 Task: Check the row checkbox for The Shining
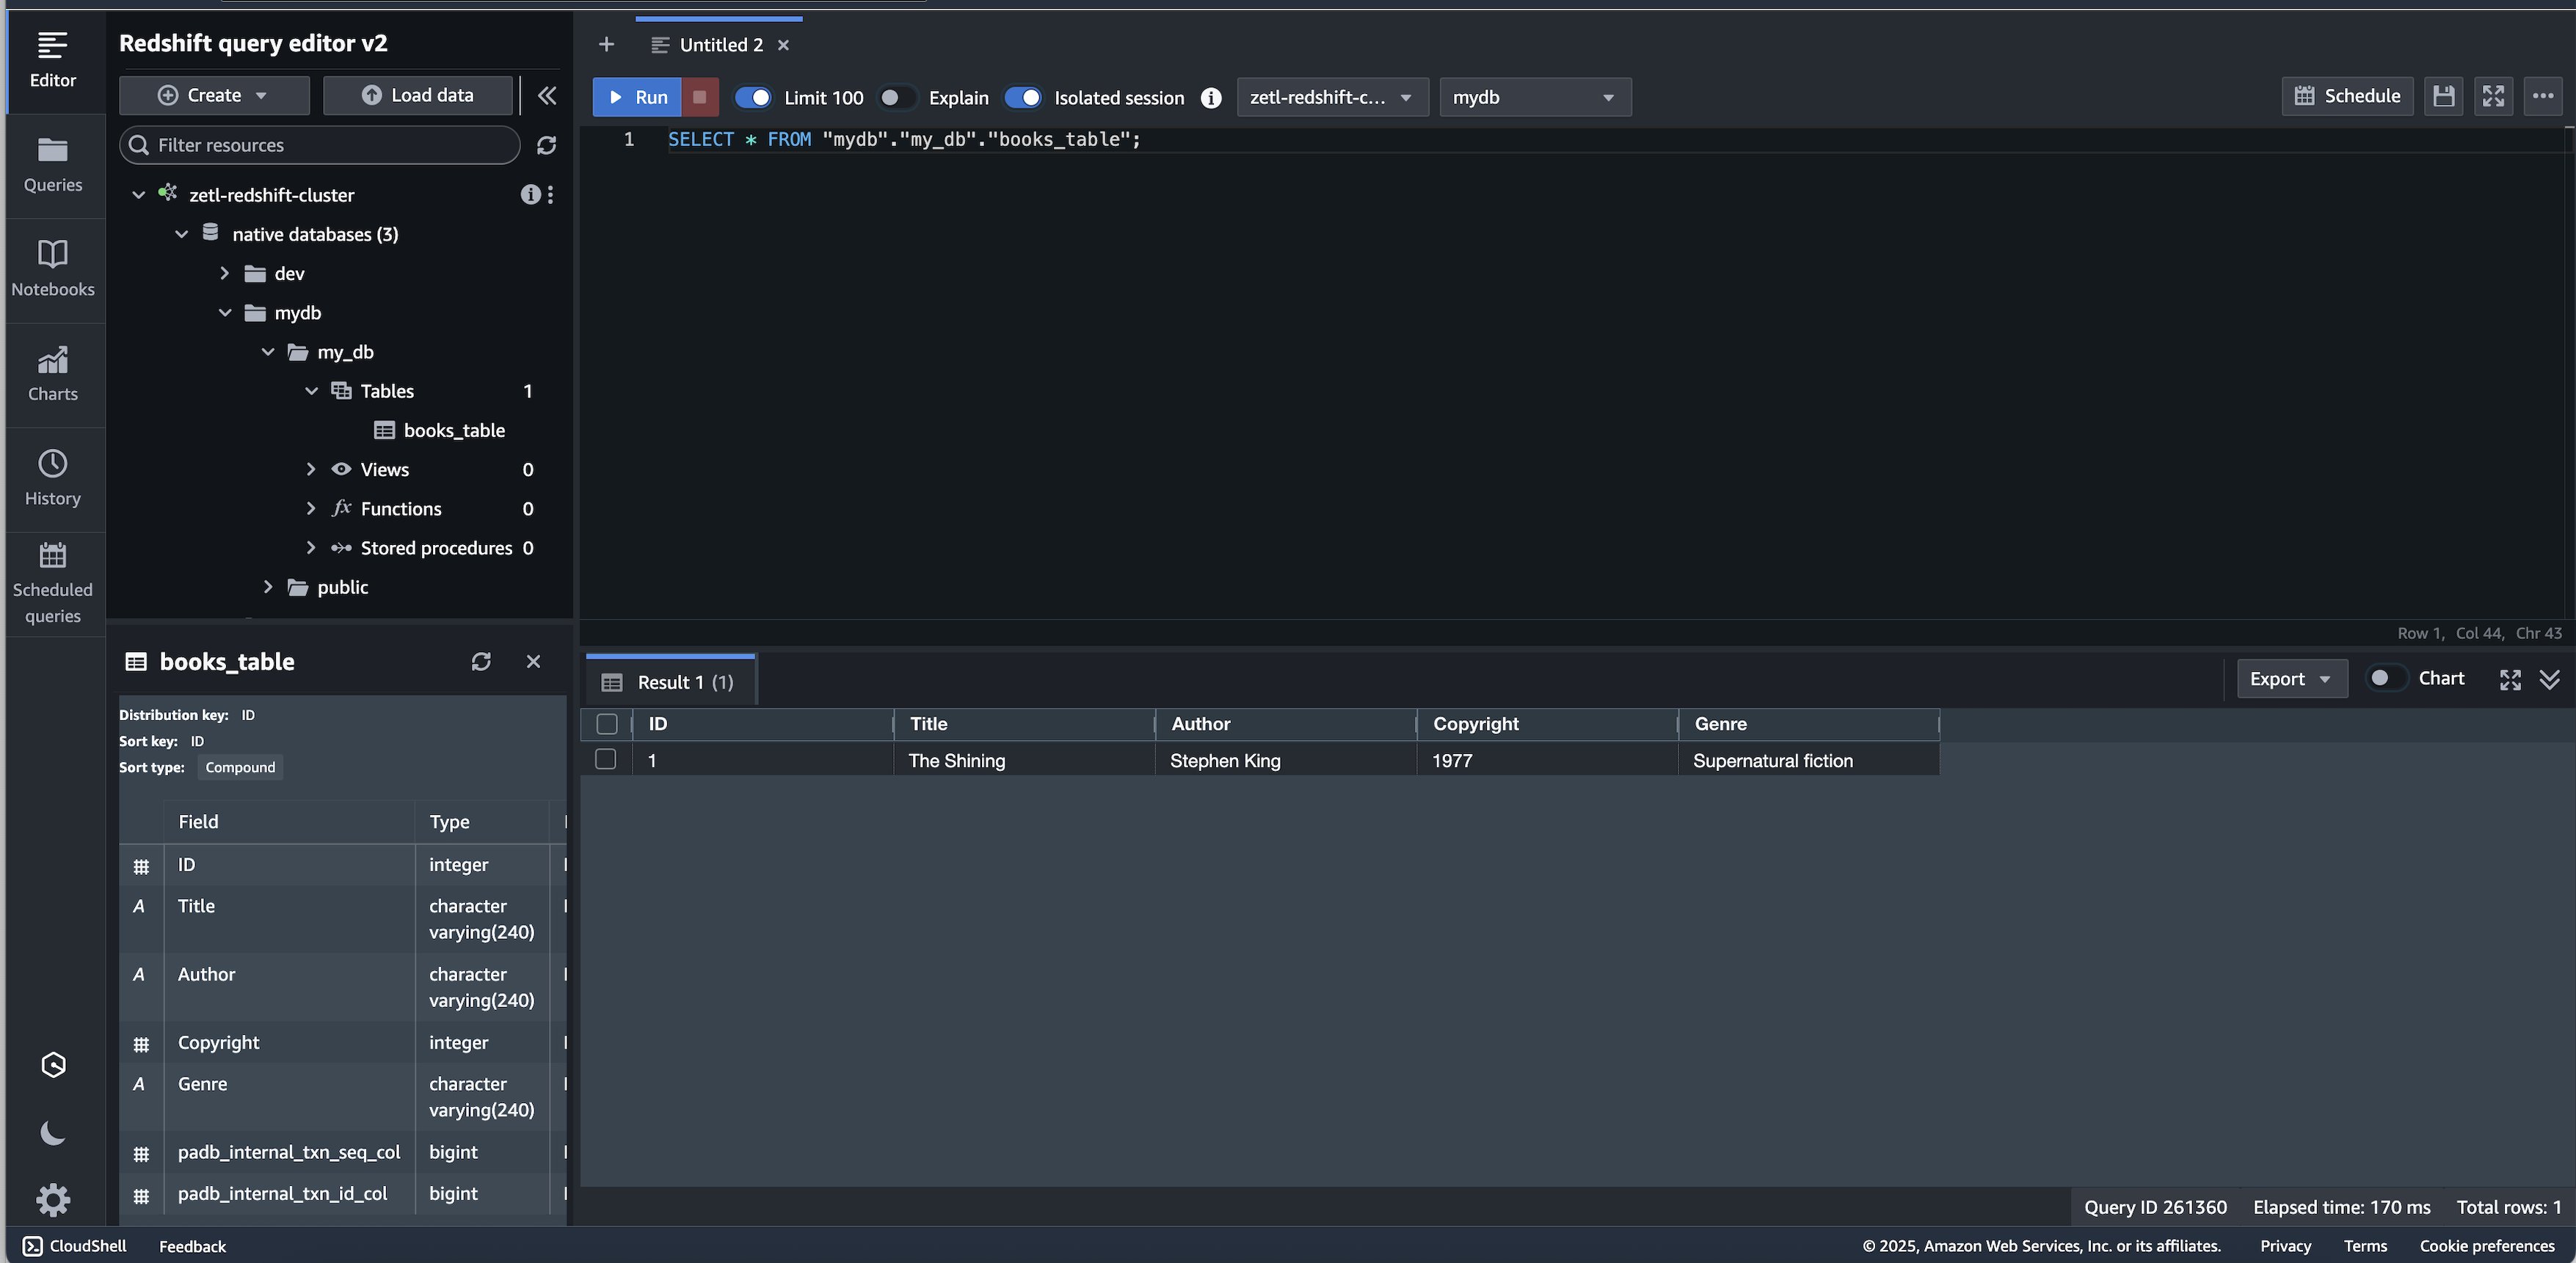coord(606,759)
